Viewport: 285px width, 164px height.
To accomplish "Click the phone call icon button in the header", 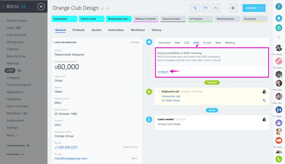I will [x=195, y=8].
